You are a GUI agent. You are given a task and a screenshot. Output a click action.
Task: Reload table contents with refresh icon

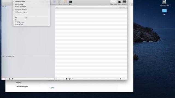pos(66,79)
